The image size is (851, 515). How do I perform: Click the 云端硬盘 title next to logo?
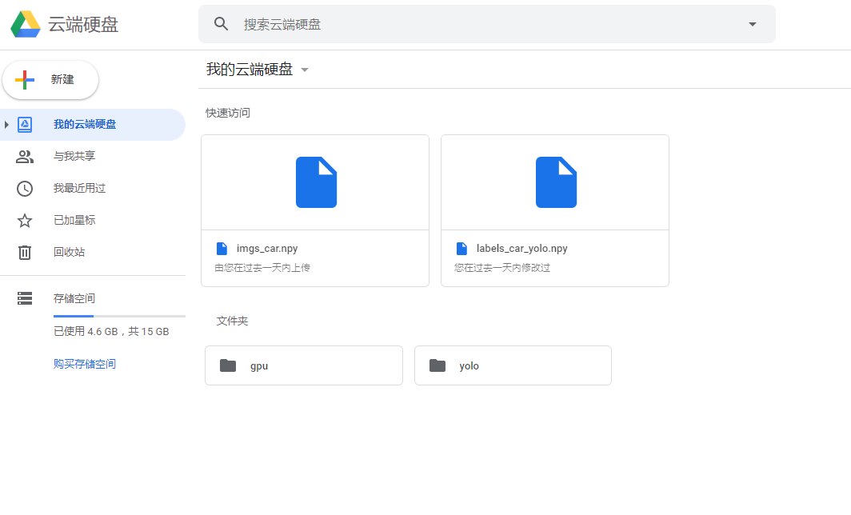[x=83, y=25]
